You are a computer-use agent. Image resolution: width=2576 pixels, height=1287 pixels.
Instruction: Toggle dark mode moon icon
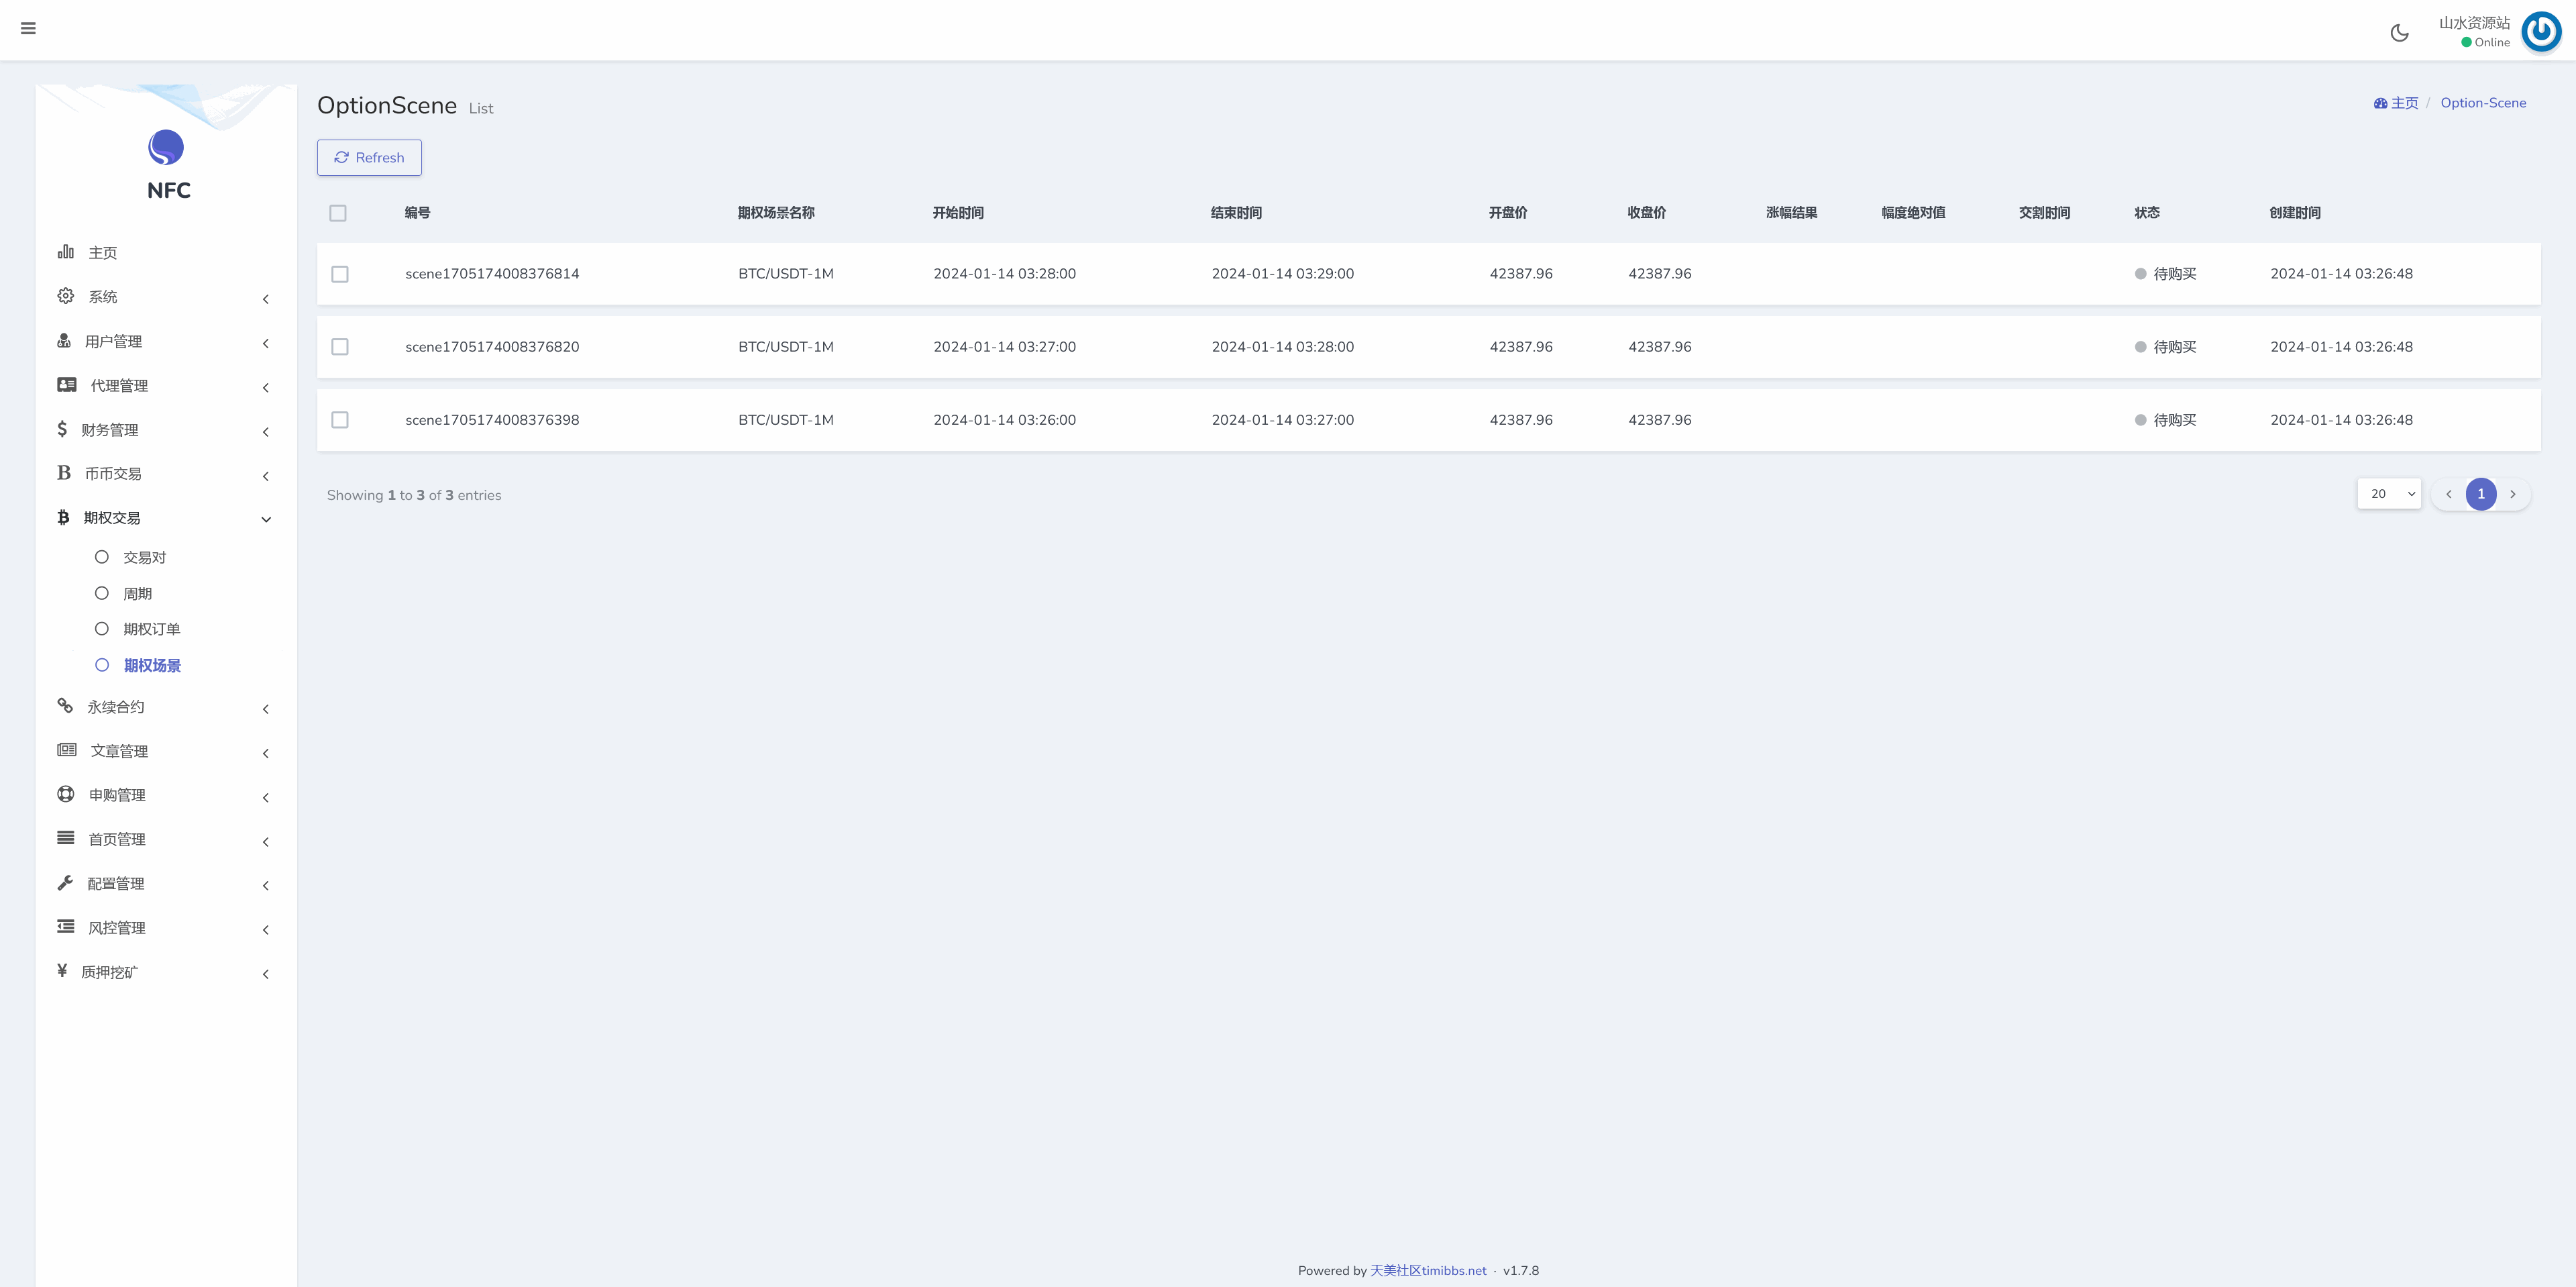coord(2399,33)
